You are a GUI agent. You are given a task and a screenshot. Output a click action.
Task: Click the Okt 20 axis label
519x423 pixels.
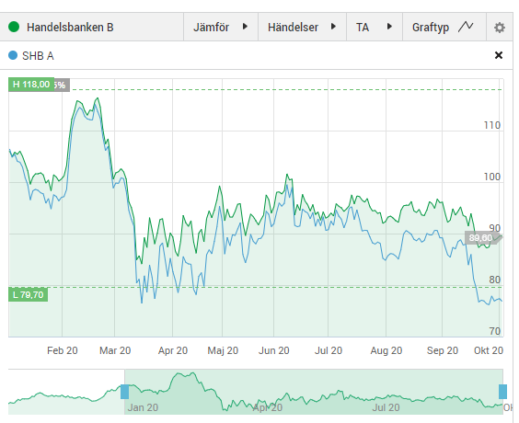[x=489, y=350]
